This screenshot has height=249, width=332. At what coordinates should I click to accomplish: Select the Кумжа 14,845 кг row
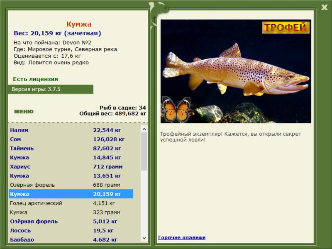coord(71,158)
